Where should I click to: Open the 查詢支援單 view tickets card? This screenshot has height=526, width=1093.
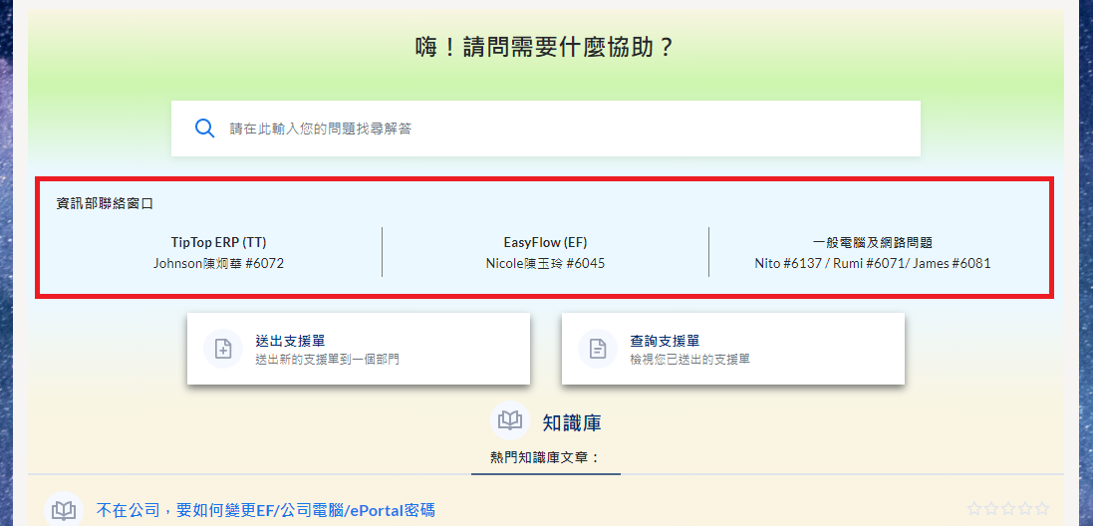732,349
